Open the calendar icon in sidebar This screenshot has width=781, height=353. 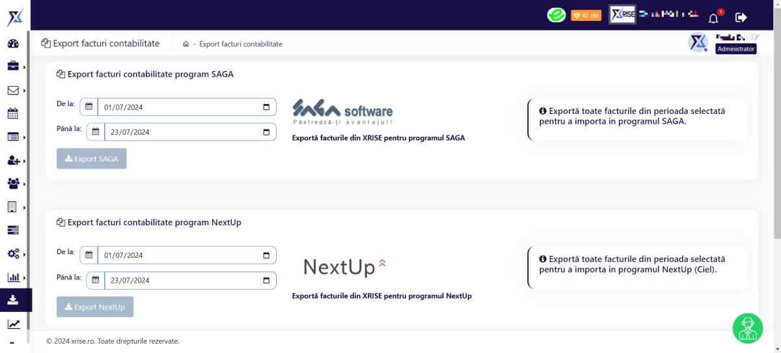click(13, 113)
